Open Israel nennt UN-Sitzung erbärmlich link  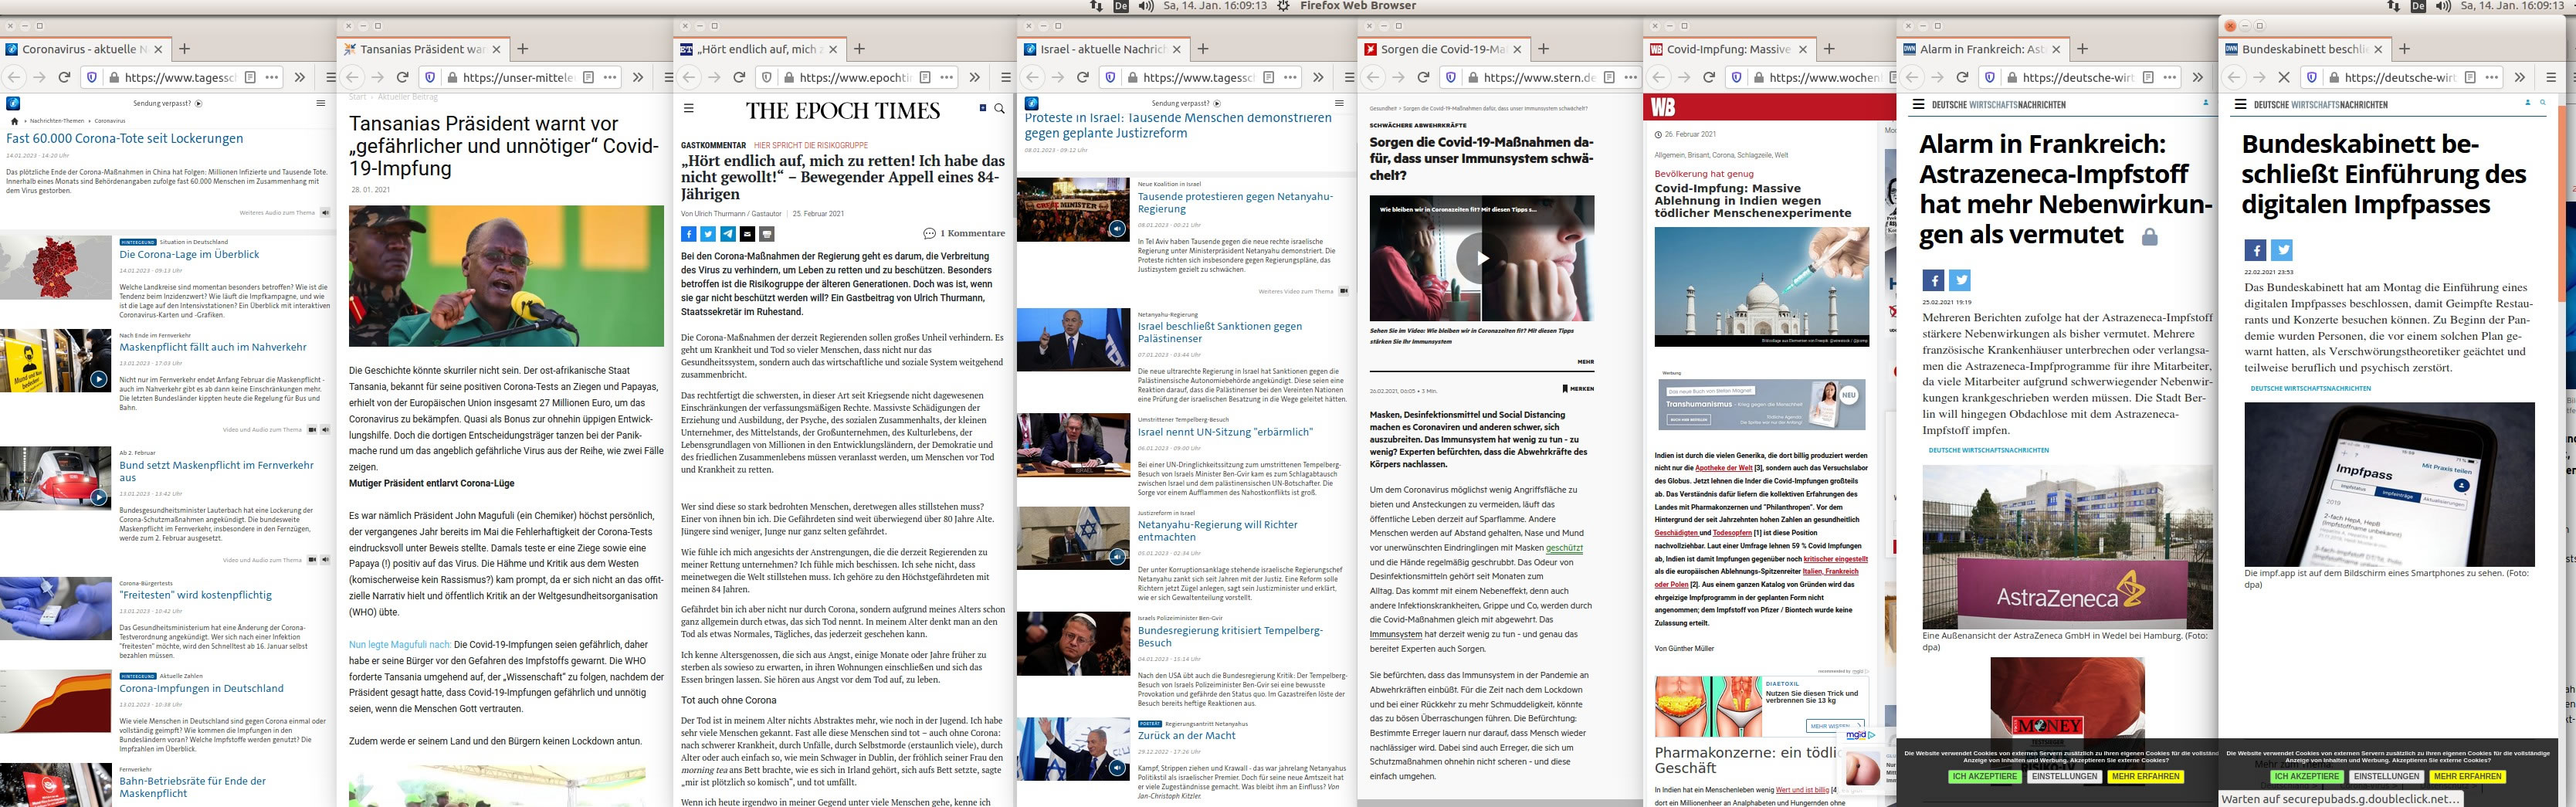(1225, 432)
